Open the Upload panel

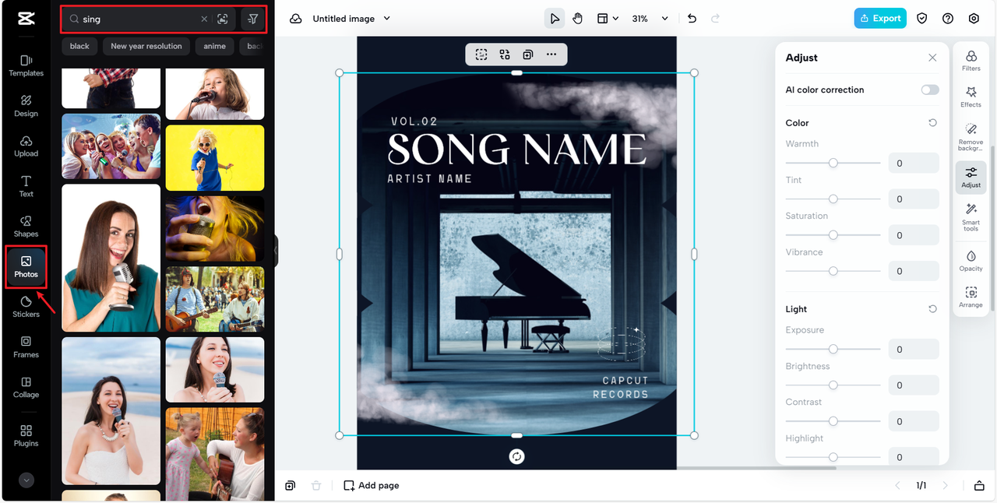click(x=26, y=146)
